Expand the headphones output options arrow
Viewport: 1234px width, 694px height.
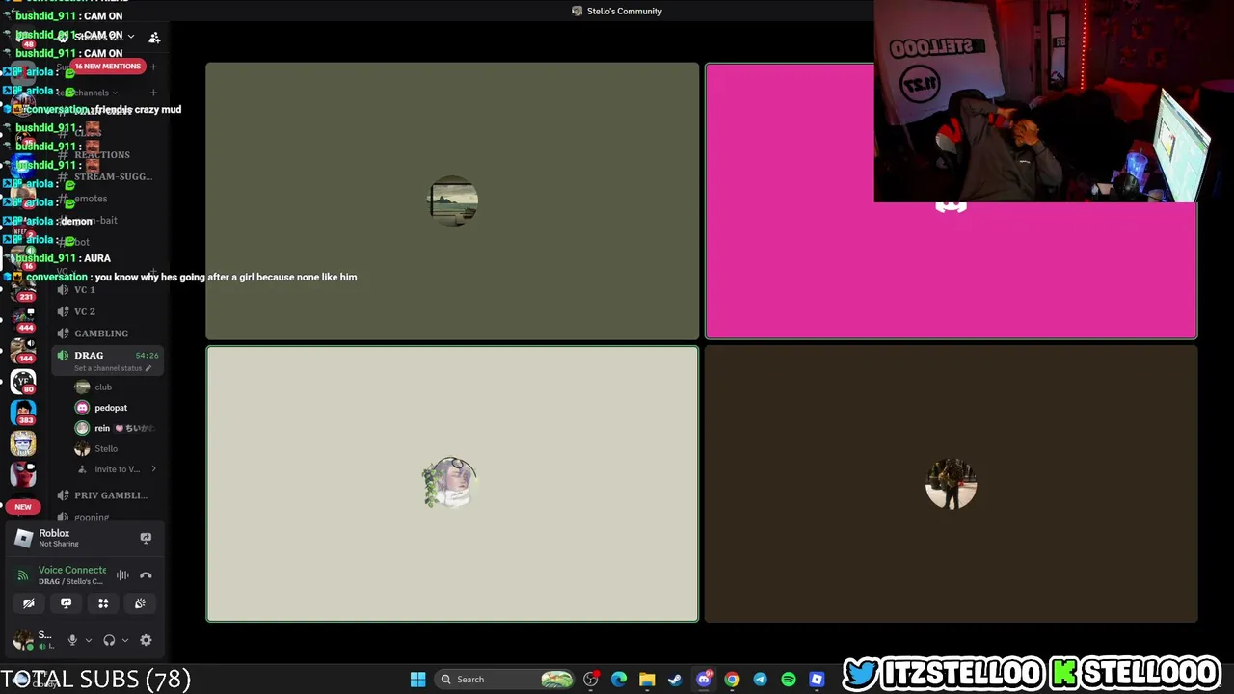[x=124, y=640]
